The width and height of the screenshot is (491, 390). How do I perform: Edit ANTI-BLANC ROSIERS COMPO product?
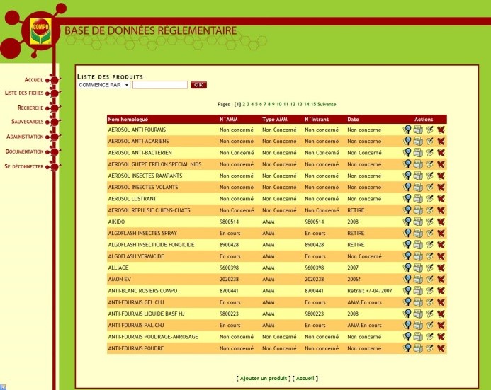pyautogui.click(x=429, y=290)
